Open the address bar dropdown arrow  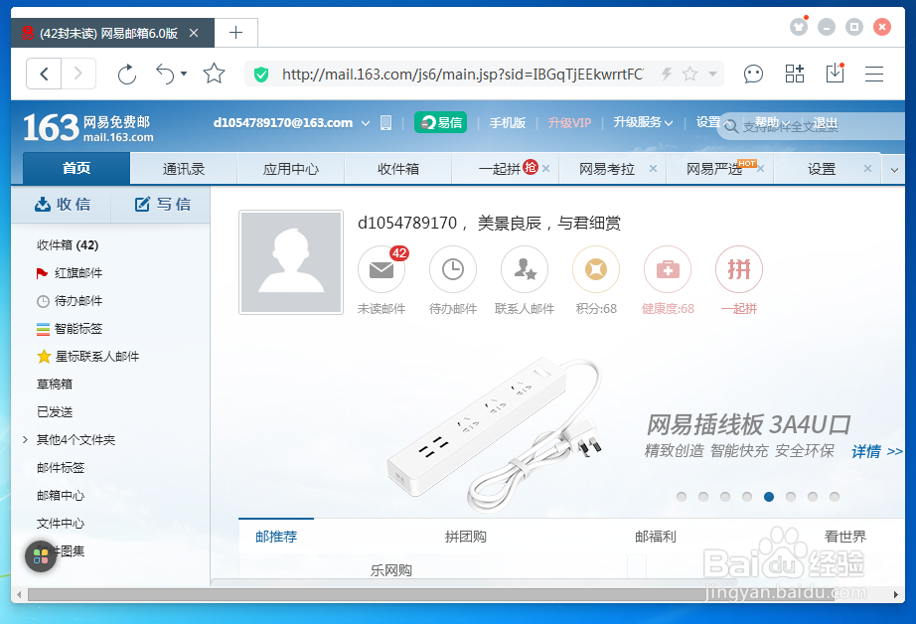tap(712, 75)
